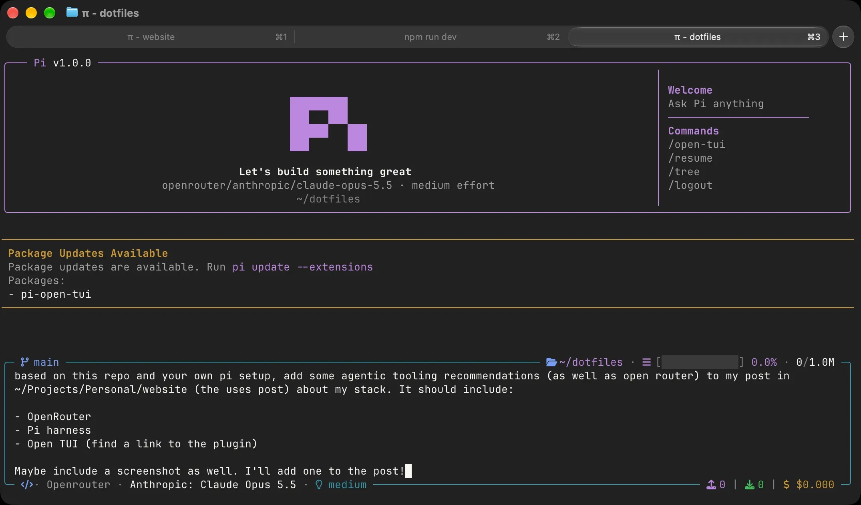
Task: Click the /tree command
Action: click(x=684, y=172)
